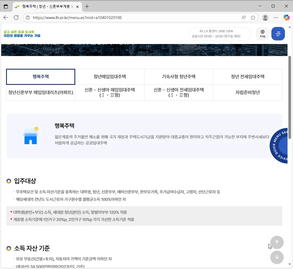
Task: Click the blue house illustration
Action: click(31, 136)
